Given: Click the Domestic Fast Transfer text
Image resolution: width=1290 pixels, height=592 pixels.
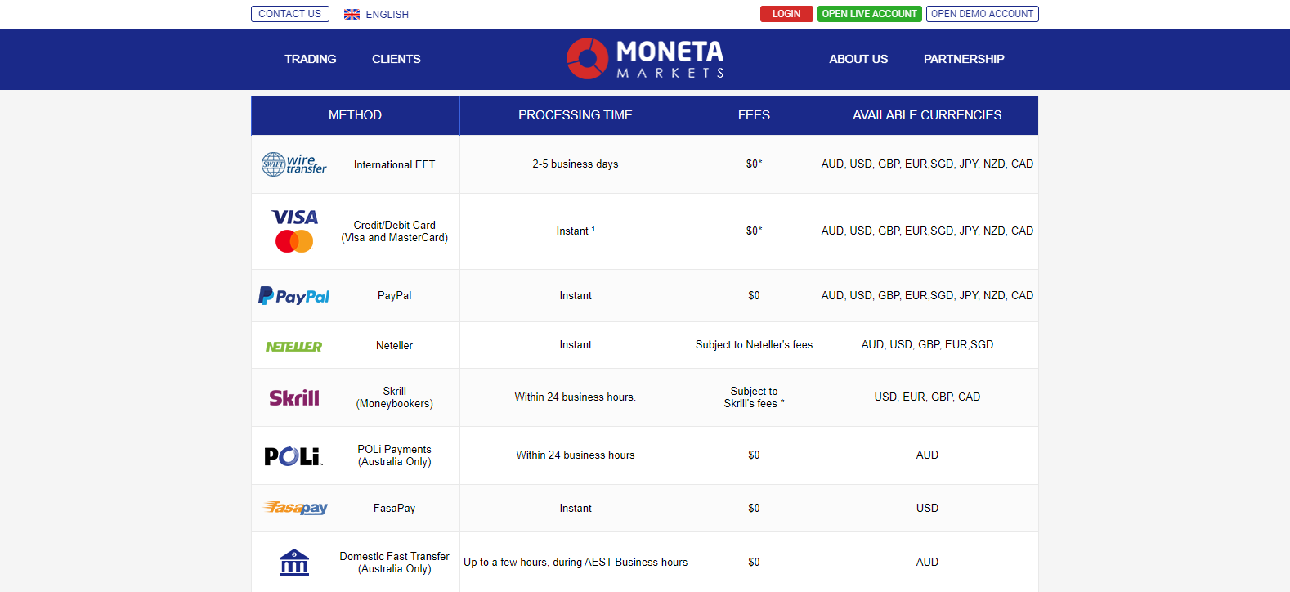Looking at the screenshot, I should [395, 563].
